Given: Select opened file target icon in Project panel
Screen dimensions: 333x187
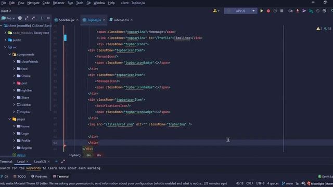Looking at the screenshot, I should [20, 18].
